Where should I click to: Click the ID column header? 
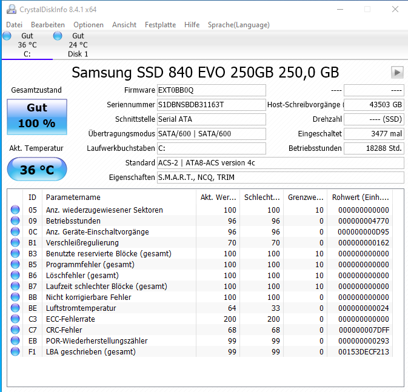[x=33, y=198]
